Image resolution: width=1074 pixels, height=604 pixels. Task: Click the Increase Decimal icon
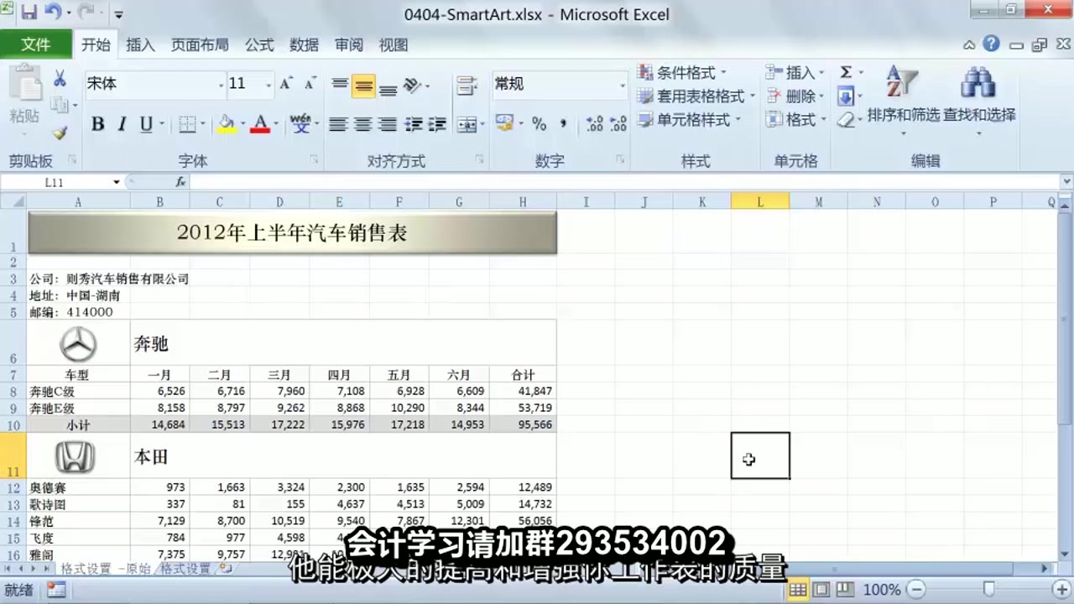tap(595, 124)
